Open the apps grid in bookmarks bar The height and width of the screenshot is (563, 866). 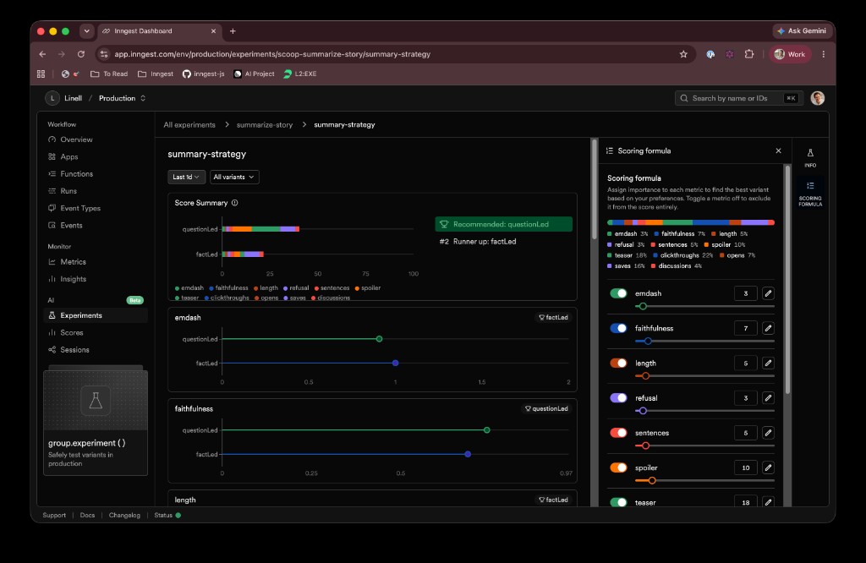coord(41,74)
